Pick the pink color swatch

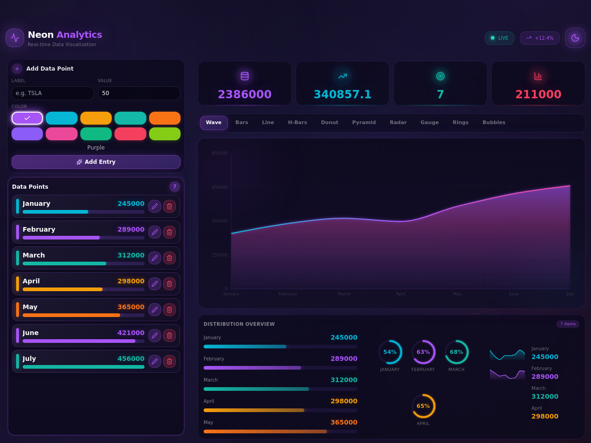[61, 134]
